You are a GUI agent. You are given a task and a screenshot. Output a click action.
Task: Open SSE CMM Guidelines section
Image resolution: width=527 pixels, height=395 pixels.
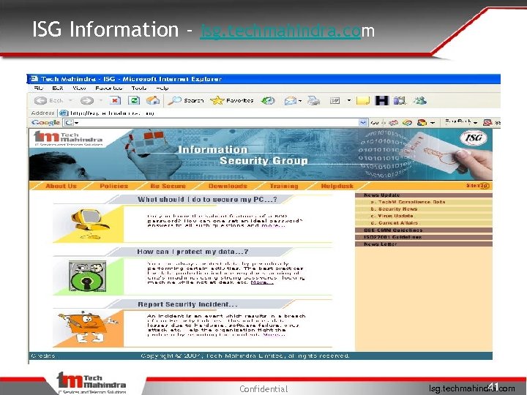pyautogui.click(x=424, y=230)
